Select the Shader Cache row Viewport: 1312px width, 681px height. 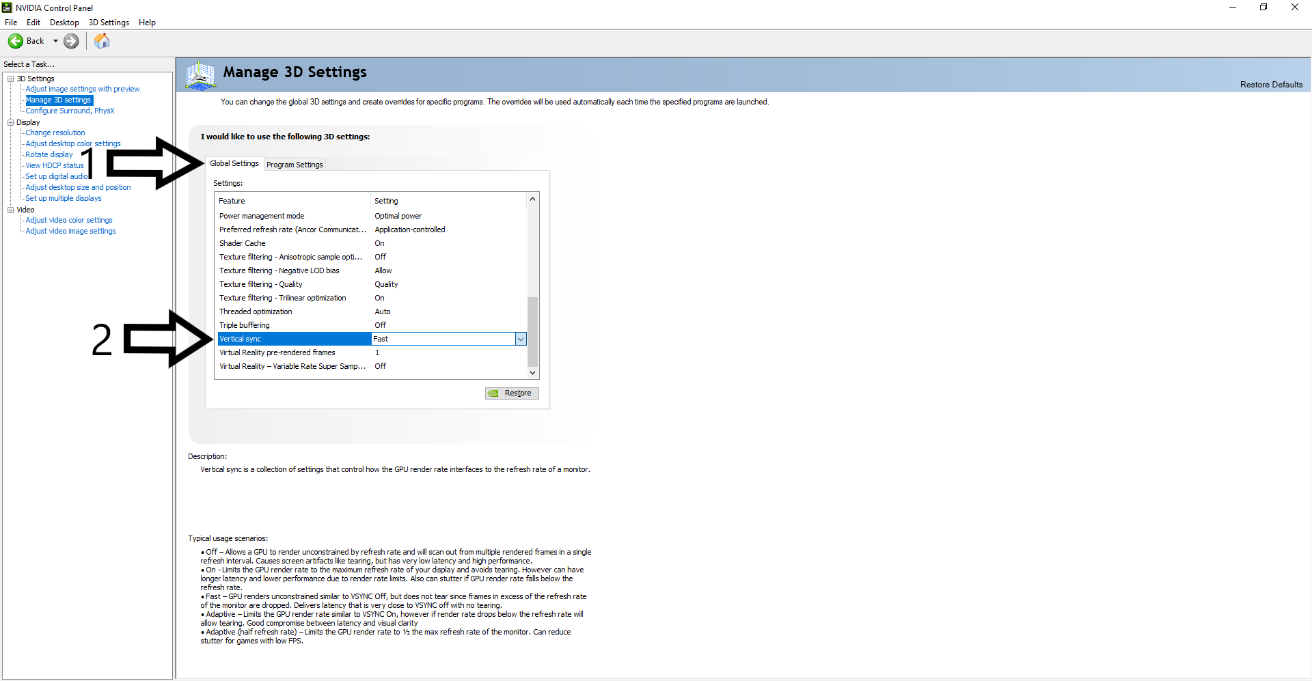pyautogui.click(x=372, y=243)
